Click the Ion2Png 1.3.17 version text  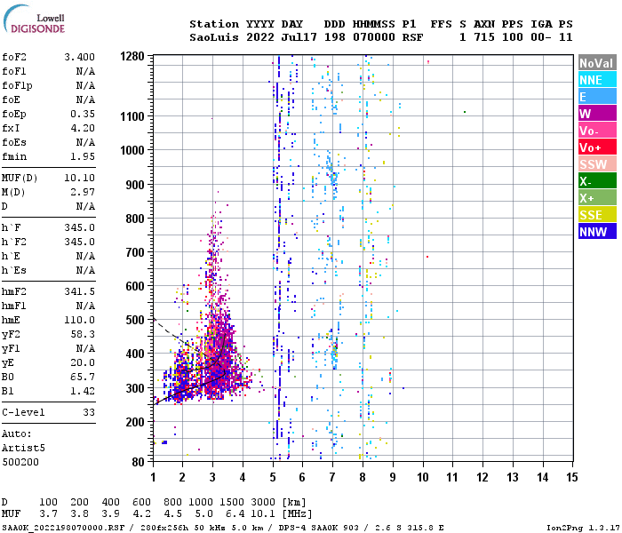pos(583,528)
